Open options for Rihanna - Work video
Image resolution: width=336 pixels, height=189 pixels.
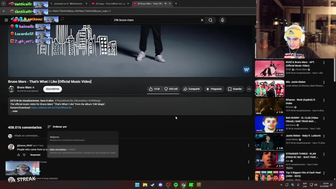(324, 100)
